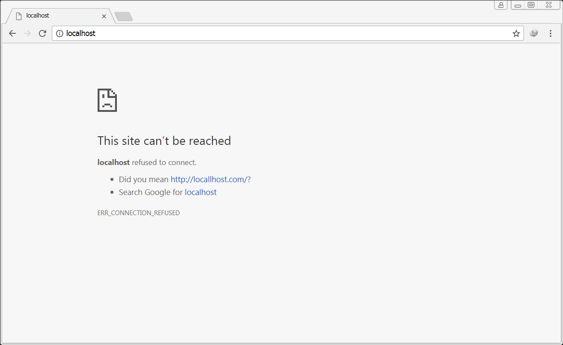Open the current user profile icon
563x345 pixels.
500,5
